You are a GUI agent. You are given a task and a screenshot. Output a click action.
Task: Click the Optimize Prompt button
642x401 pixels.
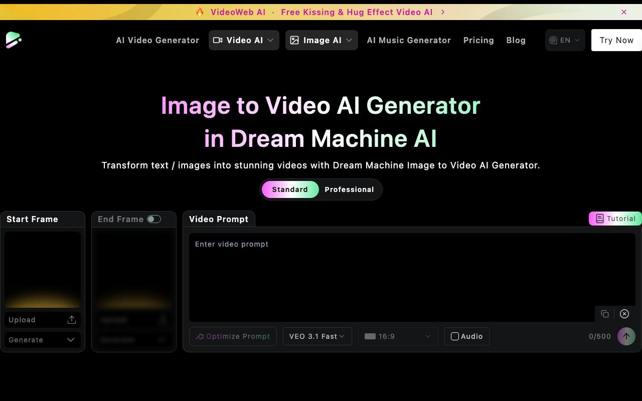pyautogui.click(x=233, y=336)
